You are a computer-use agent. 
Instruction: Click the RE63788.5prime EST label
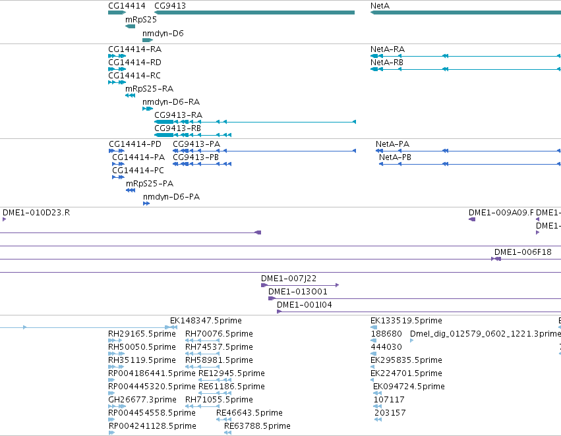tap(257, 426)
